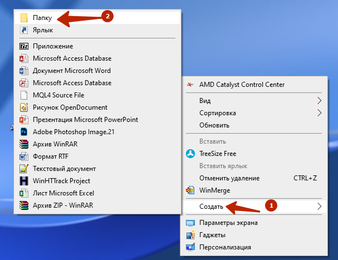Create a new folder via Папку
Screen dimensions: 338x260
coord(97,18)
